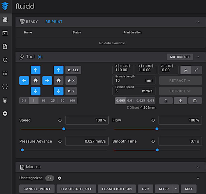The image size is (206, 194).
Task: Click the Settings gear in sidebar
Action: (5, 114)
